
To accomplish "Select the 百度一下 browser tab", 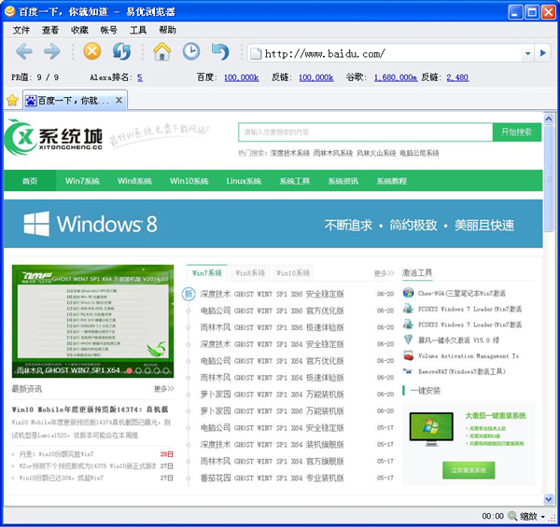I will [x=75, y=100].
